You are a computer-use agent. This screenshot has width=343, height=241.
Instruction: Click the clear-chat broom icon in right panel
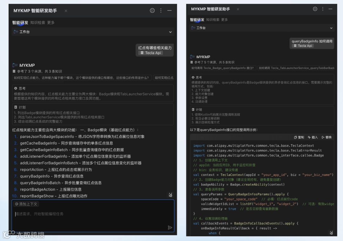pos(331,233)
